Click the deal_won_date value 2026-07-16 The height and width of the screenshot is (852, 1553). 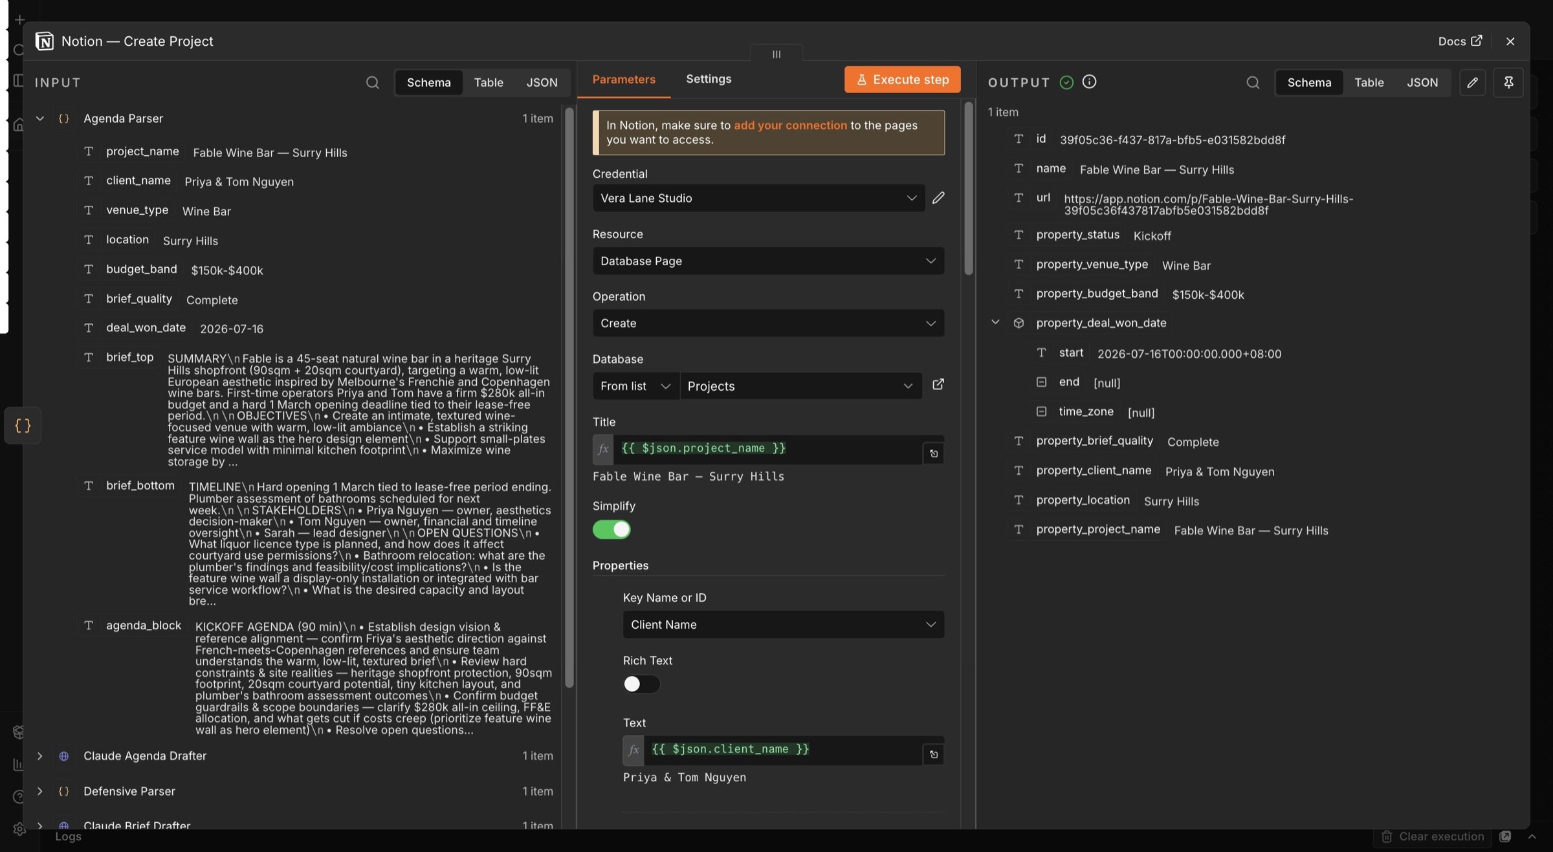pos(232,329)
